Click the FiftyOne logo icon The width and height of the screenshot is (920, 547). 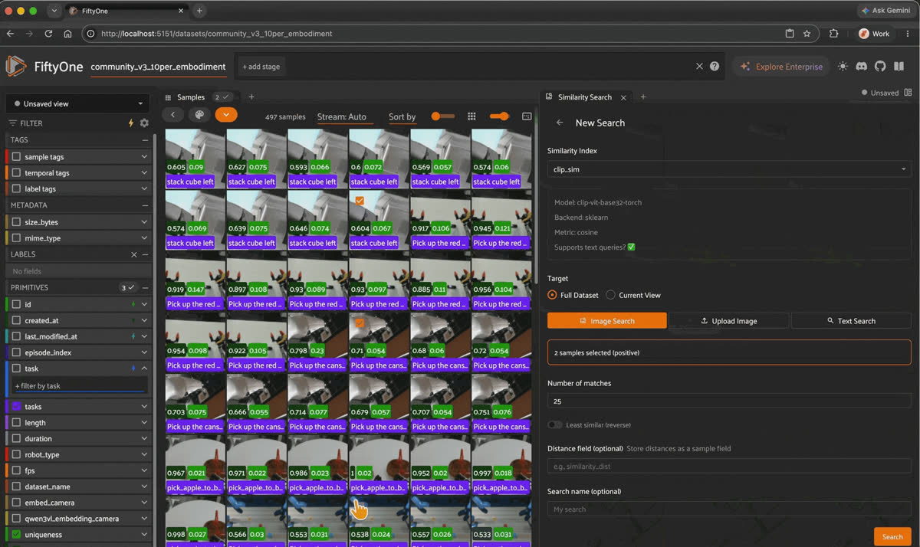click(16, 67)
